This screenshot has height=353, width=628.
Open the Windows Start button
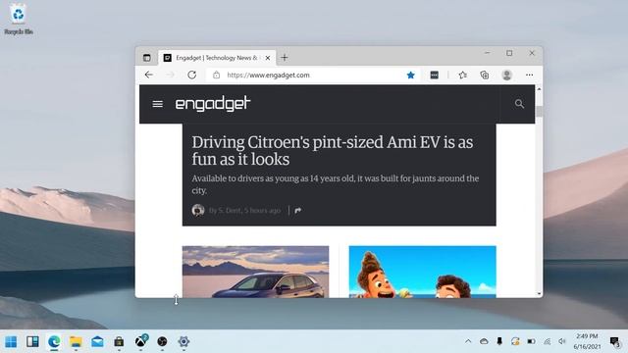tap(11, 342)
